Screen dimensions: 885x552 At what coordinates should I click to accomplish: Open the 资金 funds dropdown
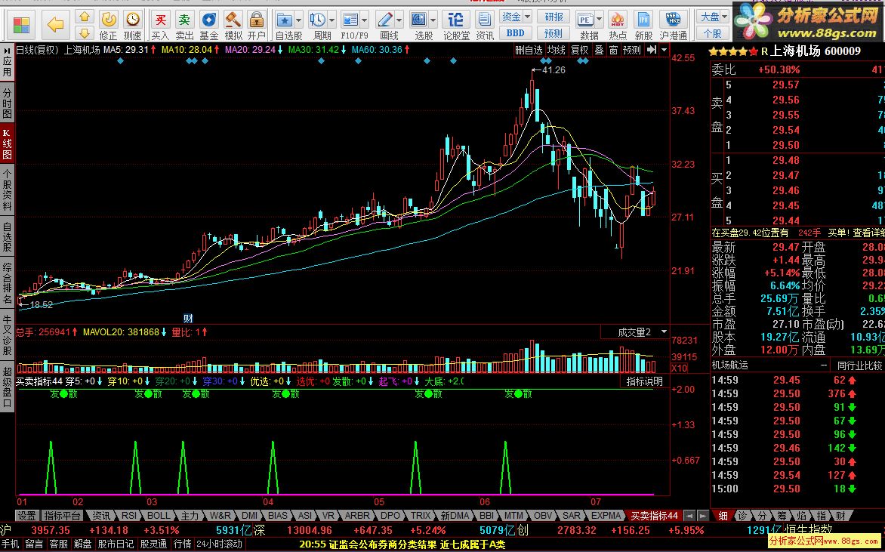515,17
